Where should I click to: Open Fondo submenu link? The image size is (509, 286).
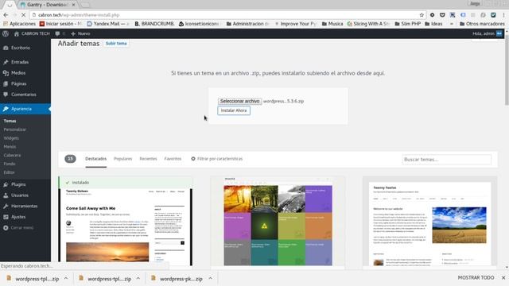coord(9,164)
